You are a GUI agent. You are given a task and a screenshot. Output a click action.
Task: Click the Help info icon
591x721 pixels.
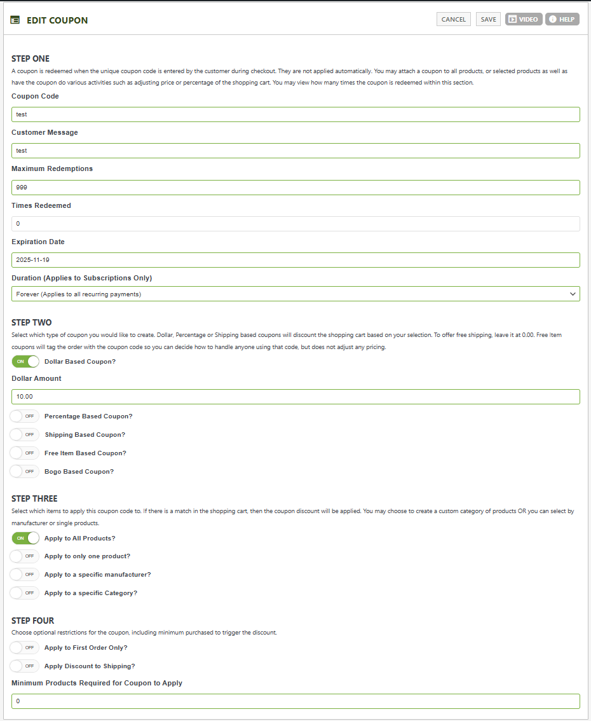[x=553, y=20]
